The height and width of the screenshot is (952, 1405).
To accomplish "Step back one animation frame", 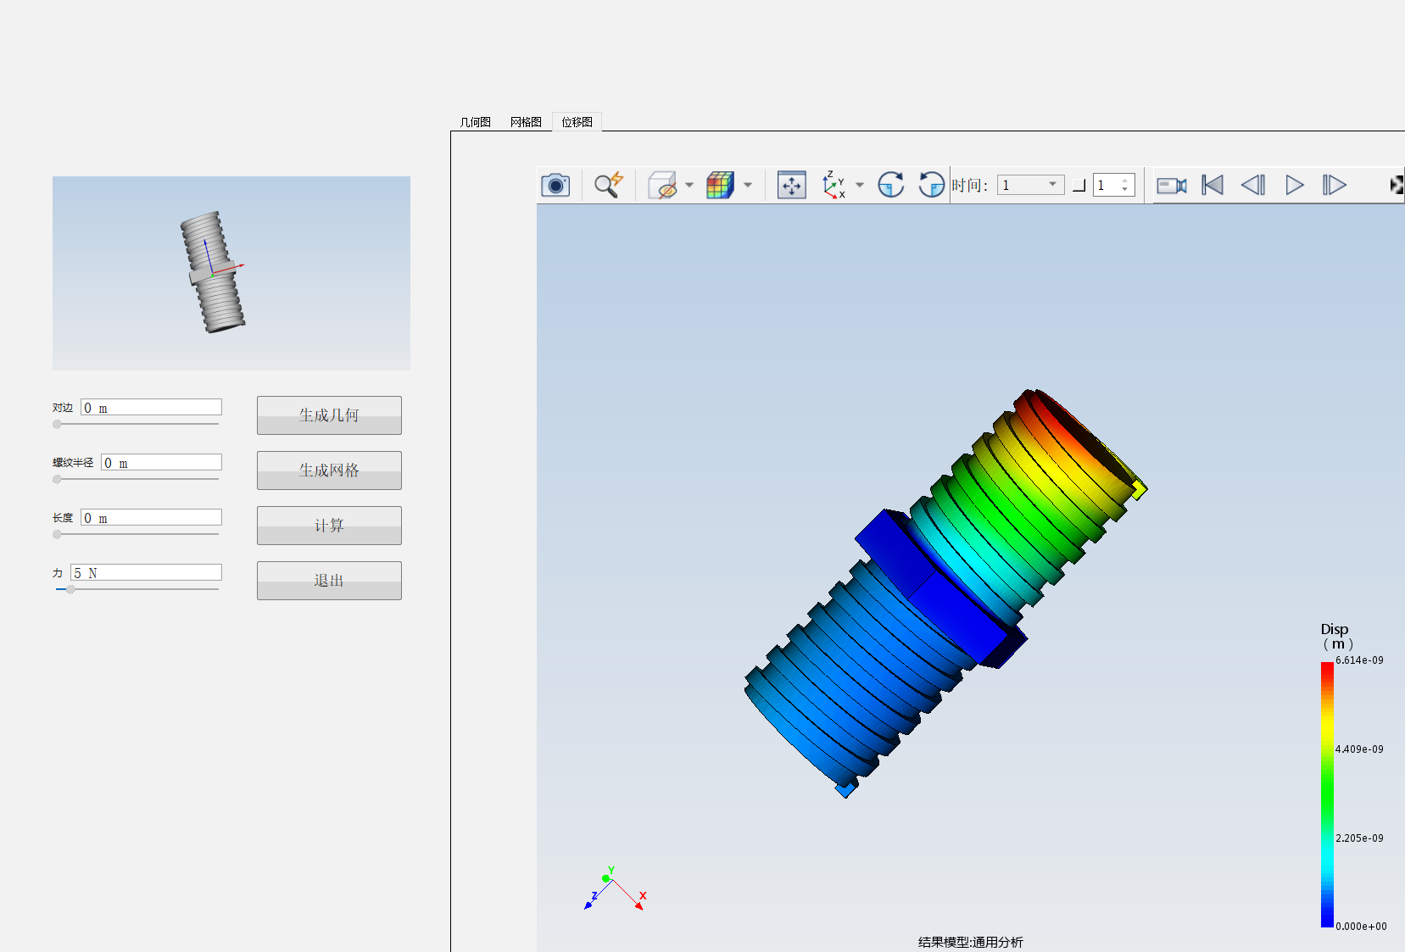I will click(x=1253, y=185).
